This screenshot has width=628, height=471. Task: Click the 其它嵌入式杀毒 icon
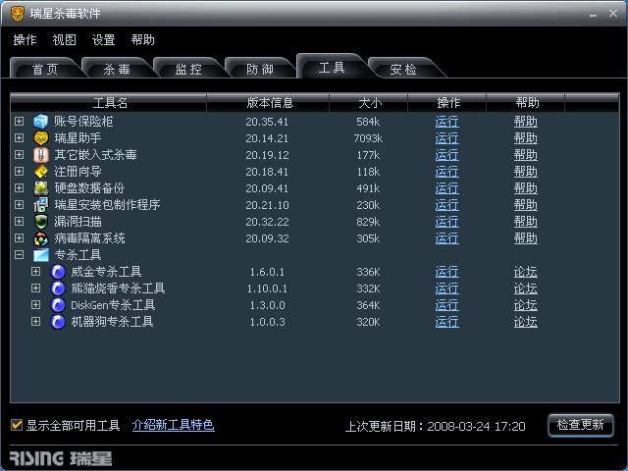(x=41, y=155)
